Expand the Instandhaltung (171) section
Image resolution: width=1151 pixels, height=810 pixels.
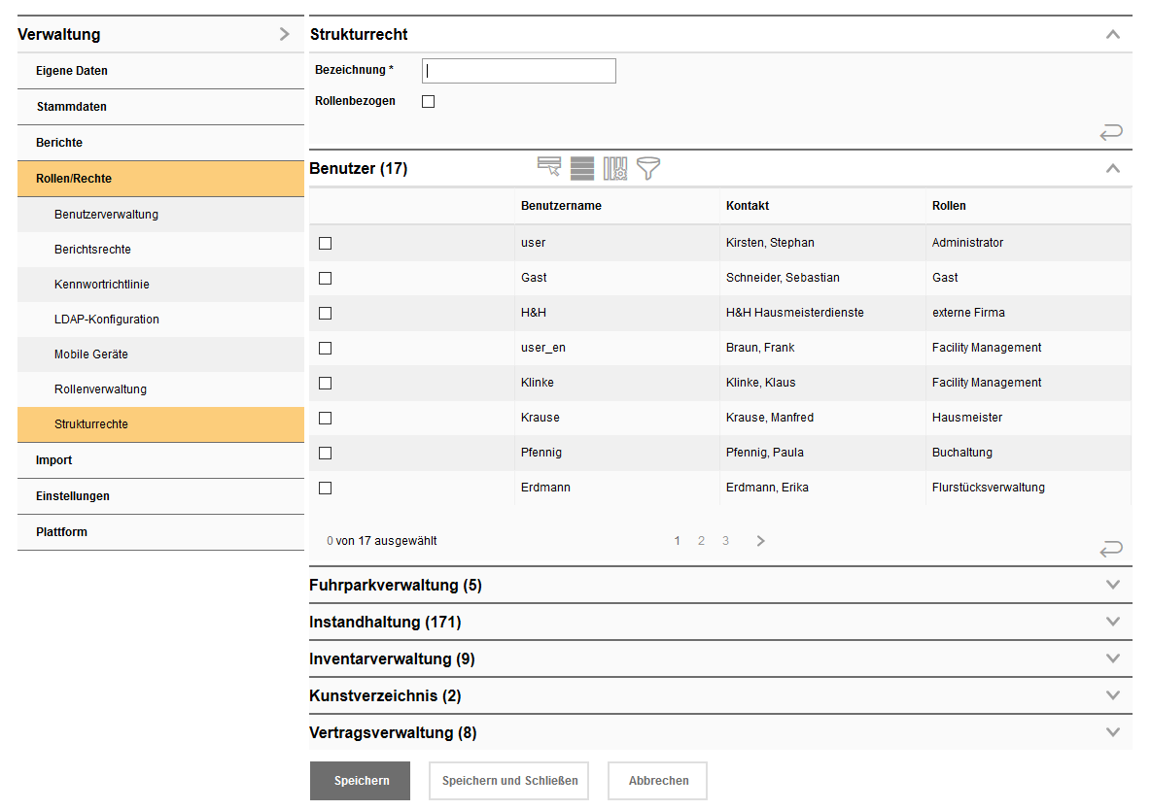tap(1113, 622)
